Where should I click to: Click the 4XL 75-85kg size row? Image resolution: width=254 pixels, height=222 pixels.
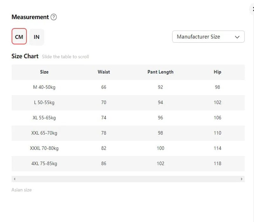coord(44,164)
